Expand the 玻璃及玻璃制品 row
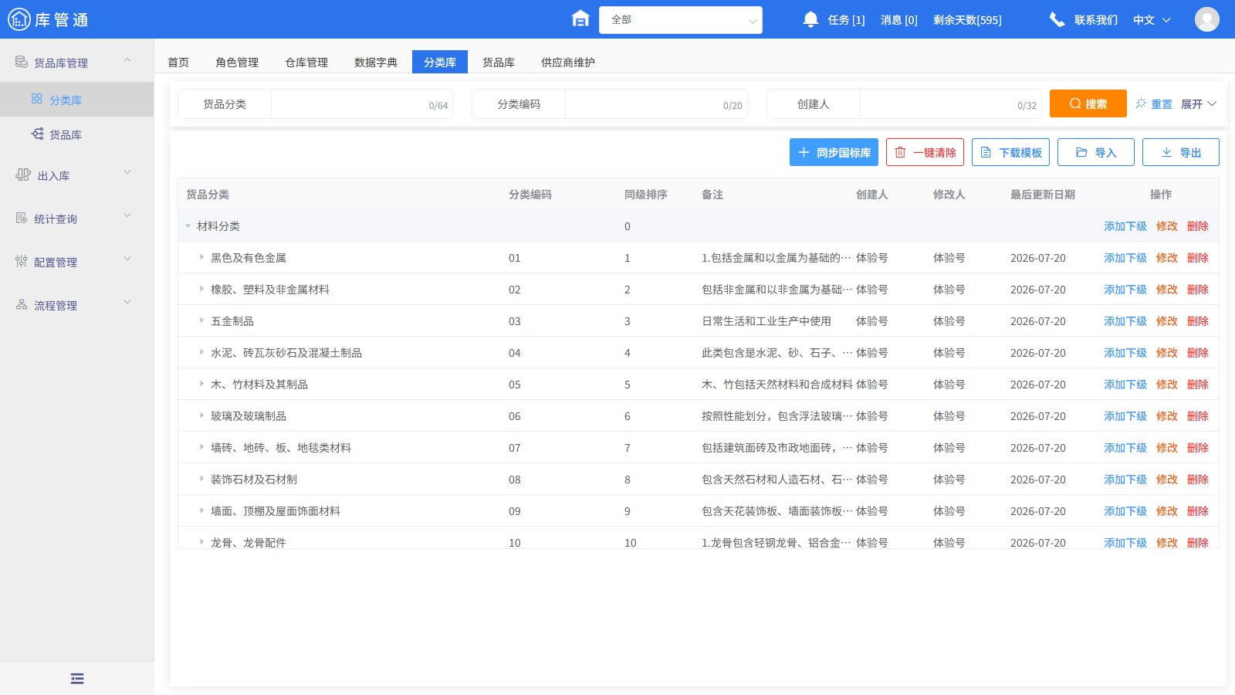The width and height of the screenshot is (1235, 695). (x=201, y=415)
